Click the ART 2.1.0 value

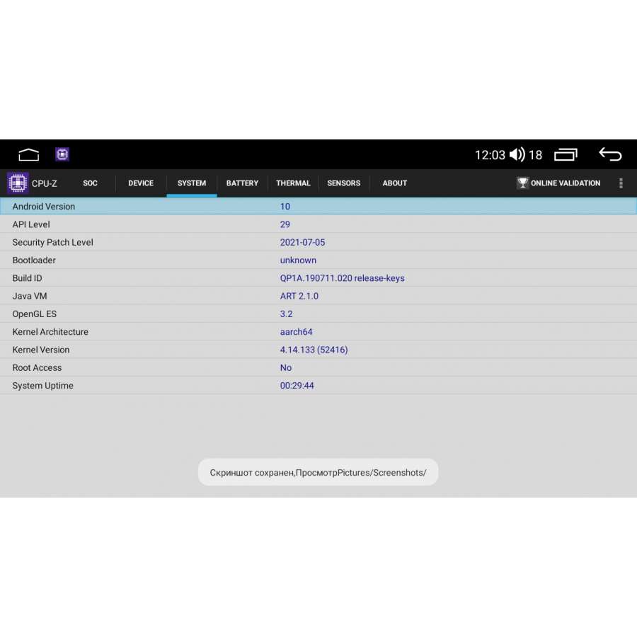(299, 296)
